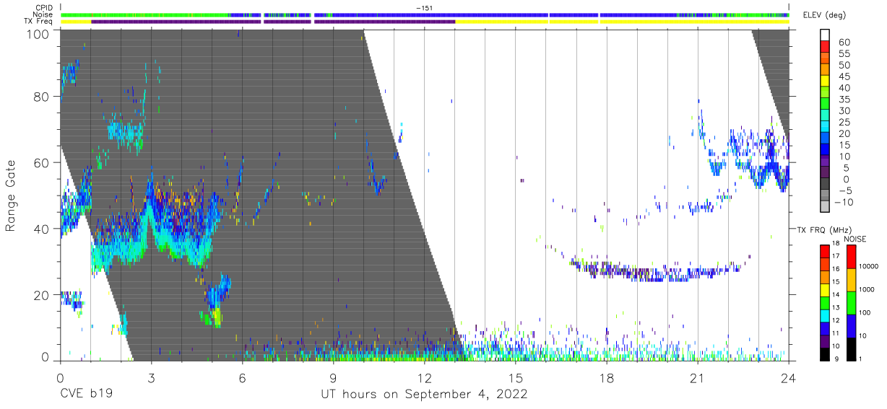Select the x-axis hour label '9'
Screen dimensions: 887x409
click(x=333, y=377)
